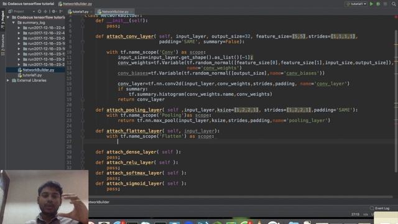
Task: Open Search Everywhere magnifier icon
Action: pyautogui.click(x=394, y=4)
